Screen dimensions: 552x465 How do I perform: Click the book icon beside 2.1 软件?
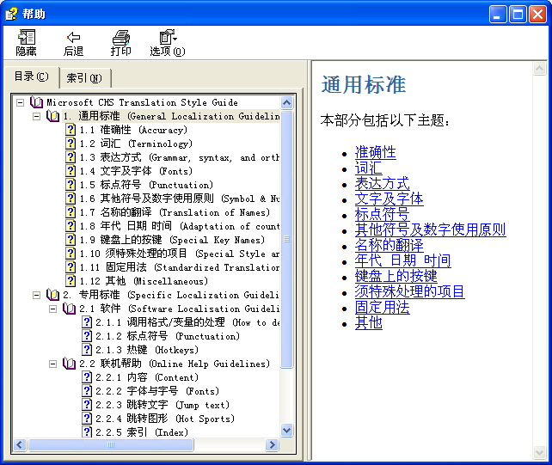click(69, 309)
